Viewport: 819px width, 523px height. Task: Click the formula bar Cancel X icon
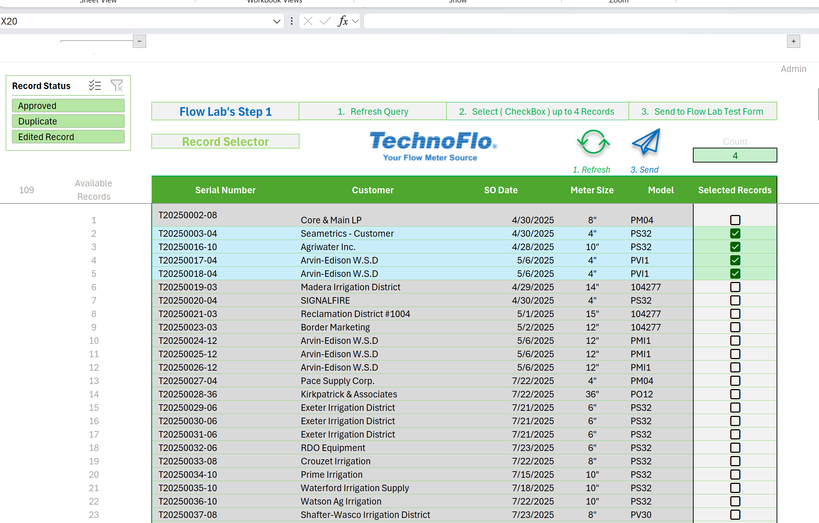308,21
